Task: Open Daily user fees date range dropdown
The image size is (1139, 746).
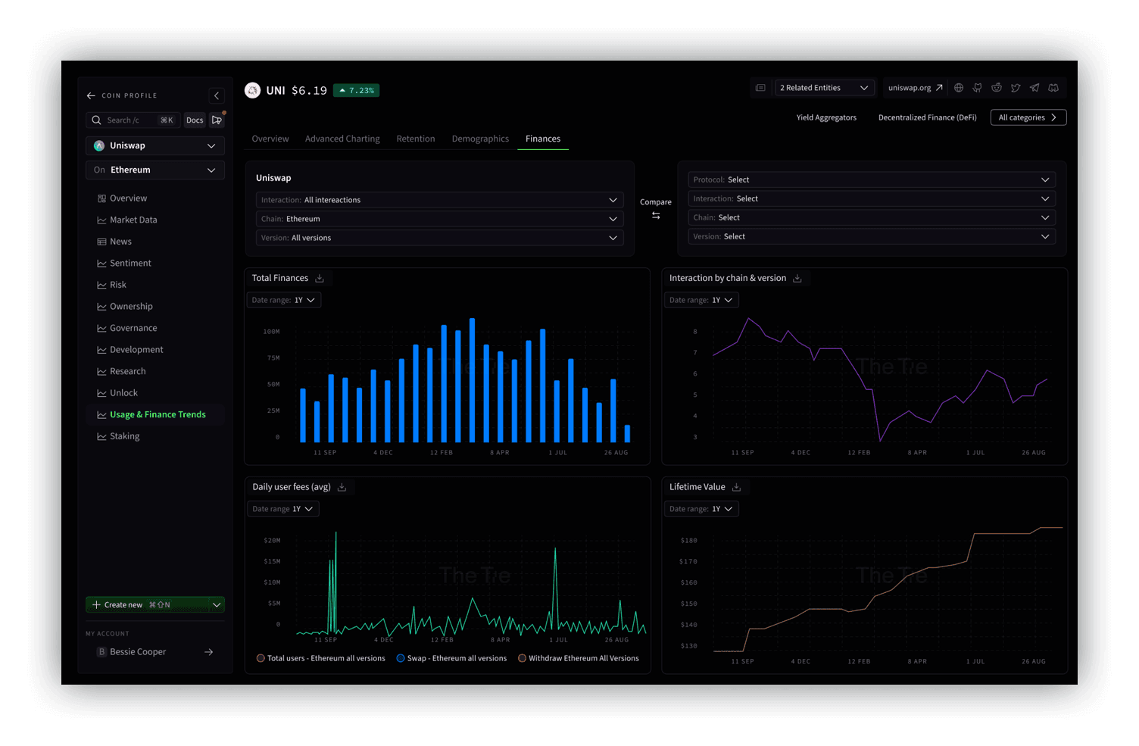Action: (x=283, y=510)
